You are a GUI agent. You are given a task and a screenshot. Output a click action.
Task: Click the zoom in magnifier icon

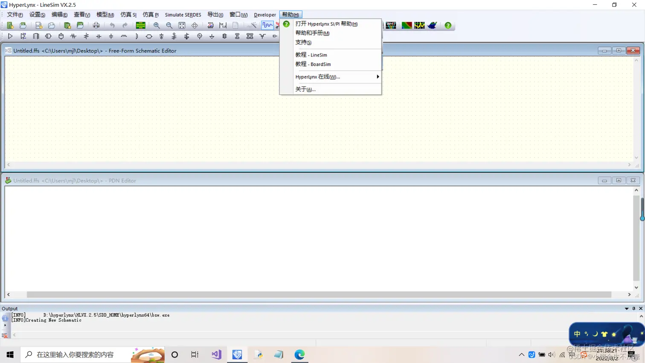click(157, 26)
